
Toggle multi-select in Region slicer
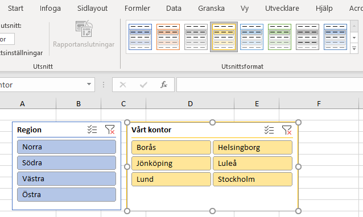pyautogui.click(x=92, y=130)
